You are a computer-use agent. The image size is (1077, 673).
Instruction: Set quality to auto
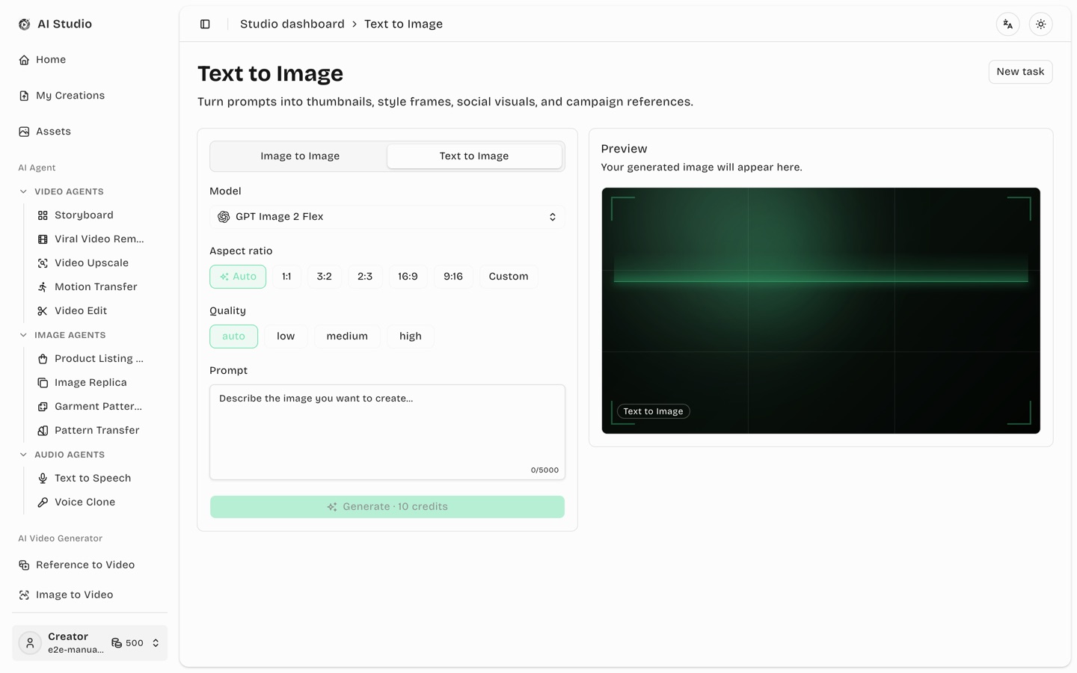tap(233, 336)
